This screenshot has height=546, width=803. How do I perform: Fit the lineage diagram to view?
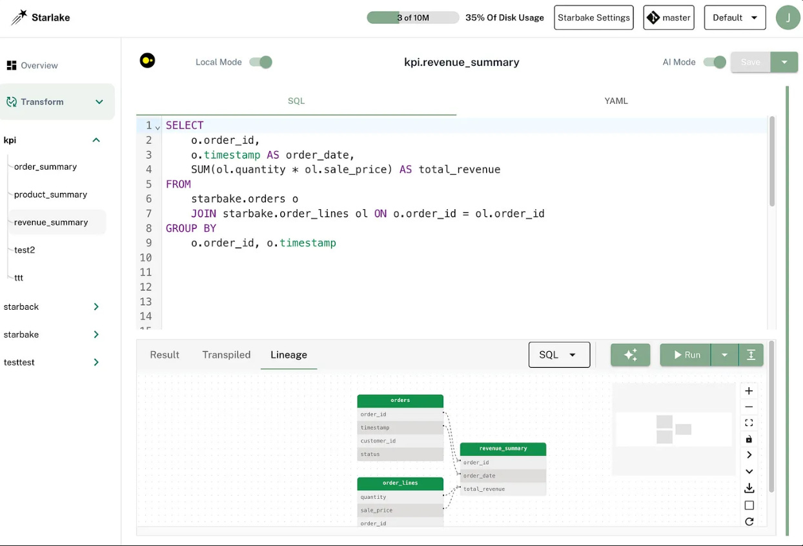[749, 423]
